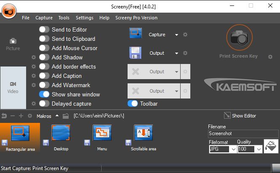Image resolution: width=280 pixels, height=173 pixels.
Task: Click the plus icon to add macro
Action: pos(21,116)
